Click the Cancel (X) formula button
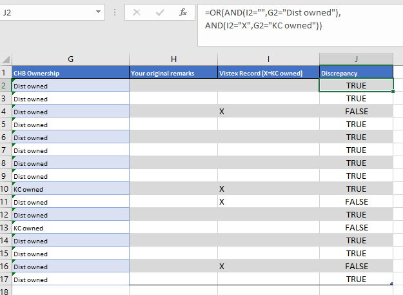The height and width of the screenshot is (295, 403). pos(137,12)
